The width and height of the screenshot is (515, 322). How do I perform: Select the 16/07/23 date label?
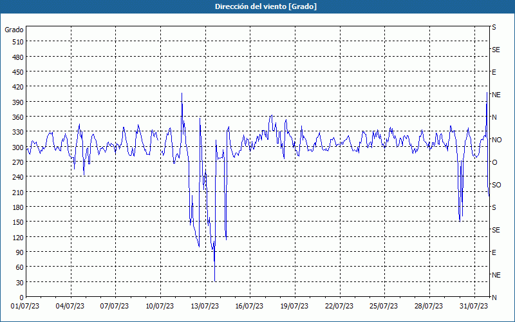tap(249, 307)
